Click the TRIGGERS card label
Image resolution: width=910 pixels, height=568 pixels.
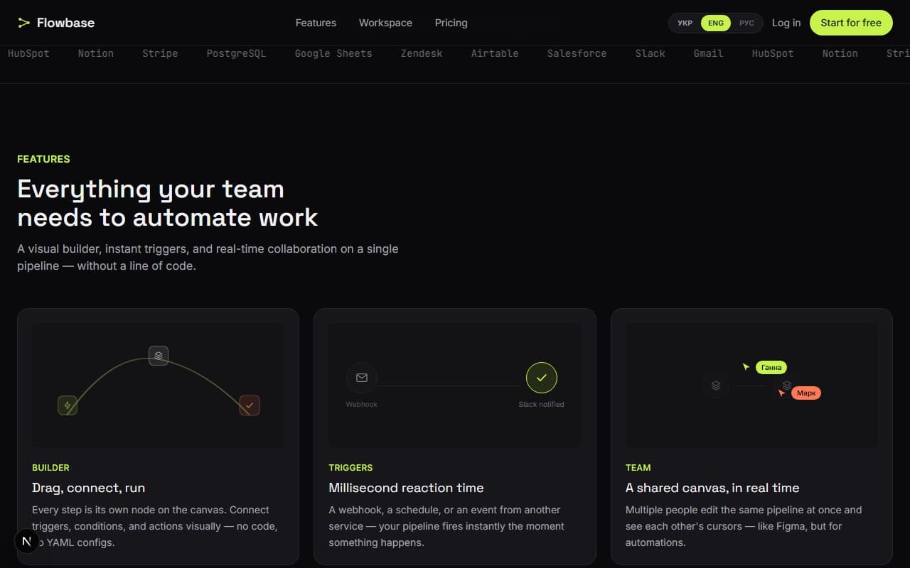click(350, 467)
